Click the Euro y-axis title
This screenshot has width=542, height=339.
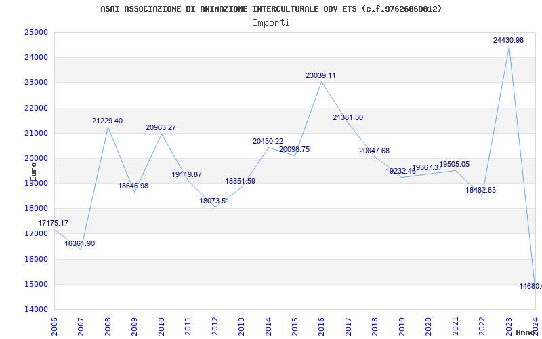click(x=33, y=172)
